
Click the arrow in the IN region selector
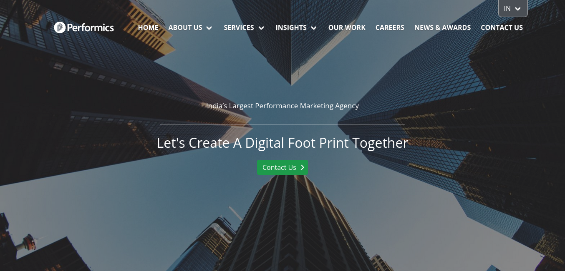pos(518,9)
